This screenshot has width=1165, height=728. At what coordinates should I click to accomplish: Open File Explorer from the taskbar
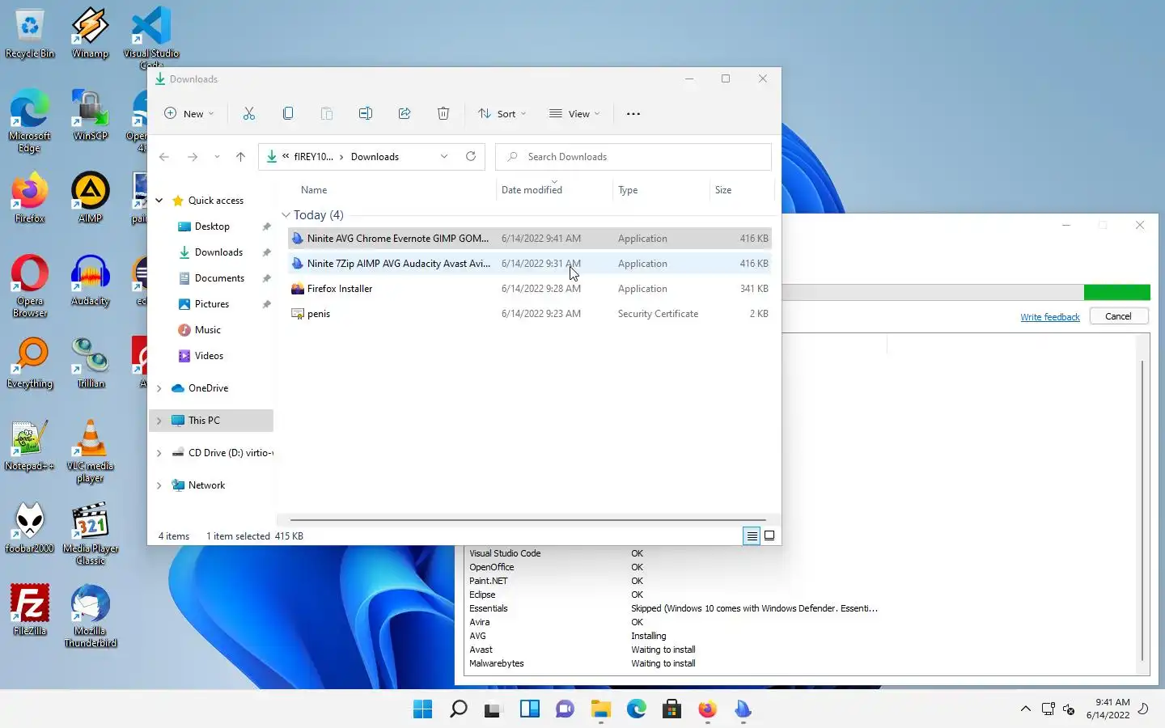600,709
